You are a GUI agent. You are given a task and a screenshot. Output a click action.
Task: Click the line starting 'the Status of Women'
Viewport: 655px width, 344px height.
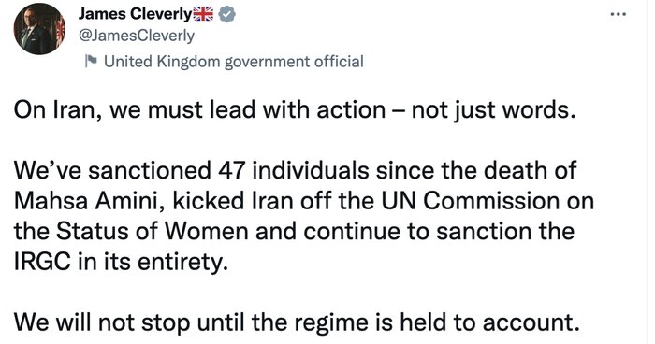(294, 232)
